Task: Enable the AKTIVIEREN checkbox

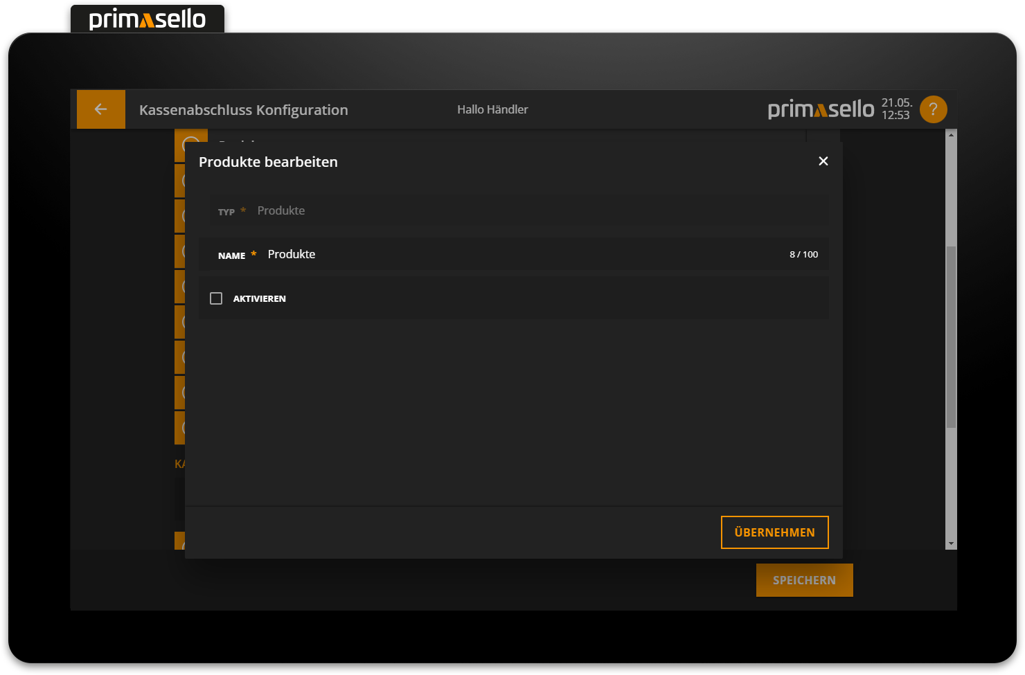Action: tap(216, 298)
